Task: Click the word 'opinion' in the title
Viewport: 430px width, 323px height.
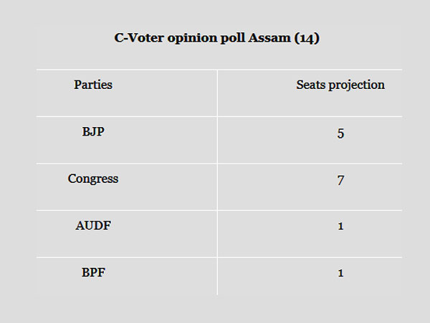Action: tap(188, 39)
